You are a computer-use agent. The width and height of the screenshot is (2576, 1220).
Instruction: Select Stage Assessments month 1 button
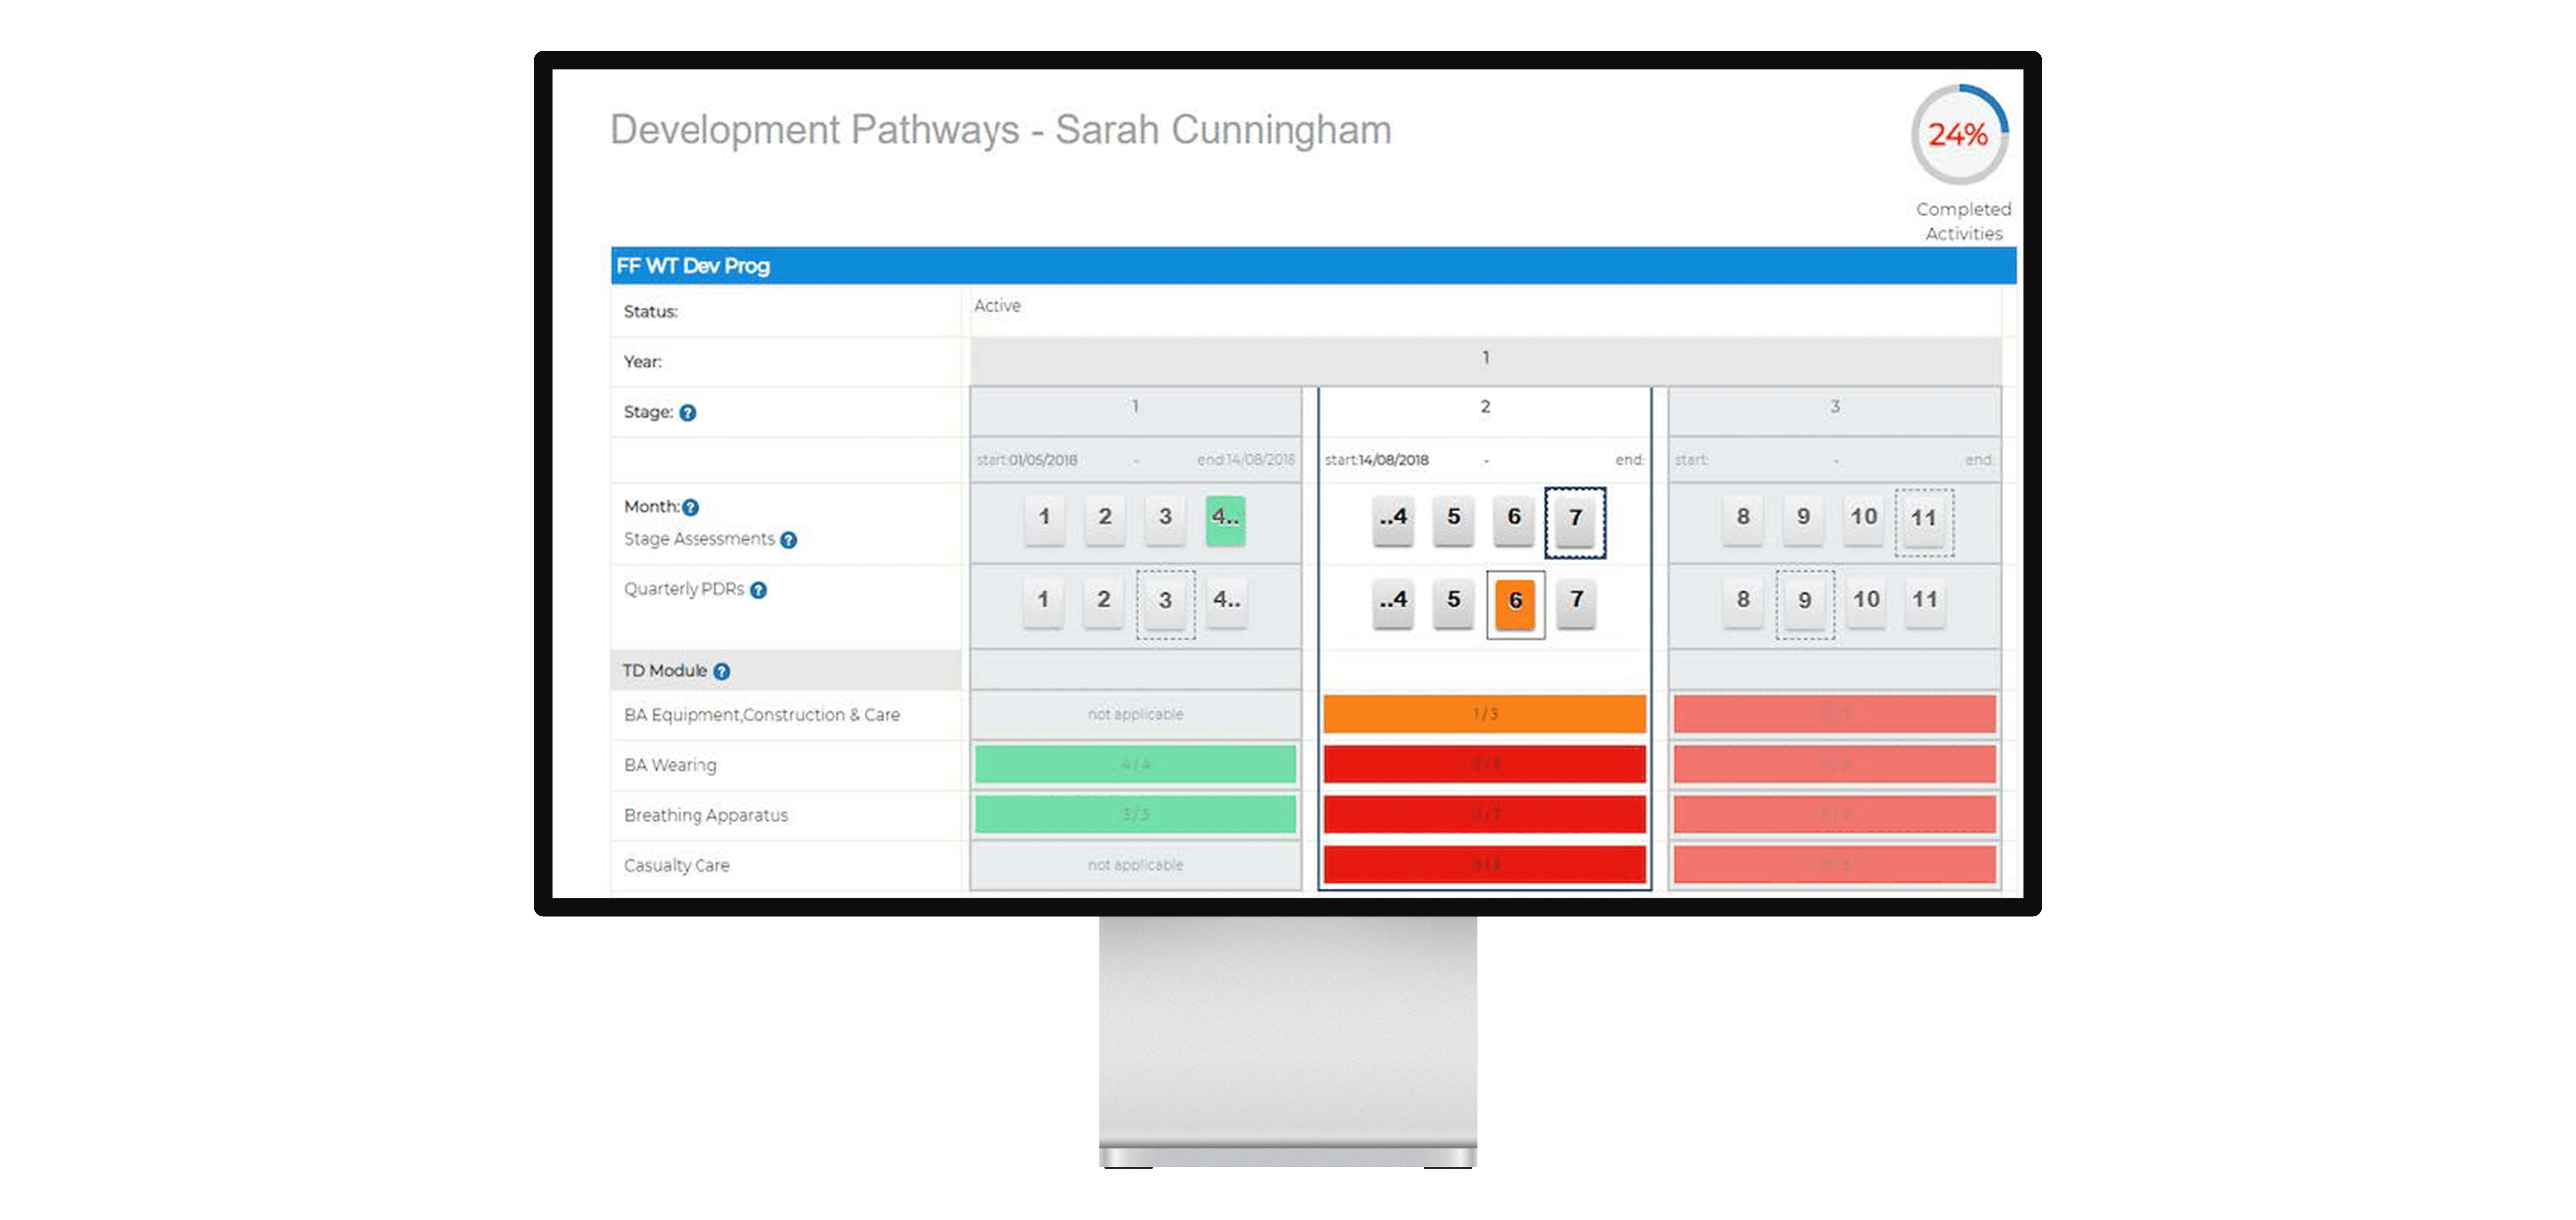click(1044, 519)
